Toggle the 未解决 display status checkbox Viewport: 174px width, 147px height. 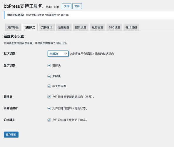click(x=49, y=76)
